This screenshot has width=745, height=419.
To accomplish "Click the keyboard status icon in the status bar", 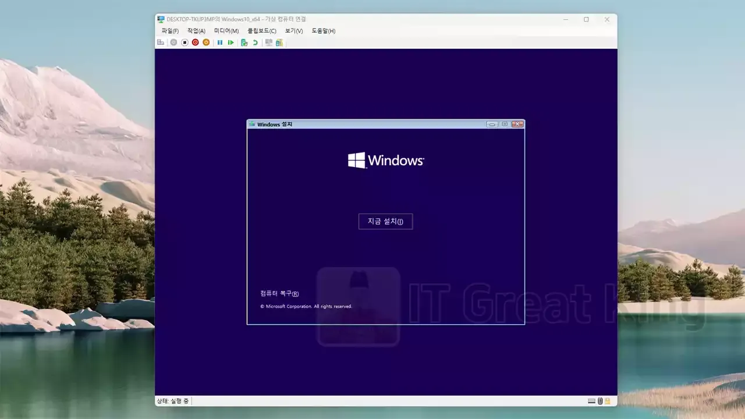I will click(591, 401).
